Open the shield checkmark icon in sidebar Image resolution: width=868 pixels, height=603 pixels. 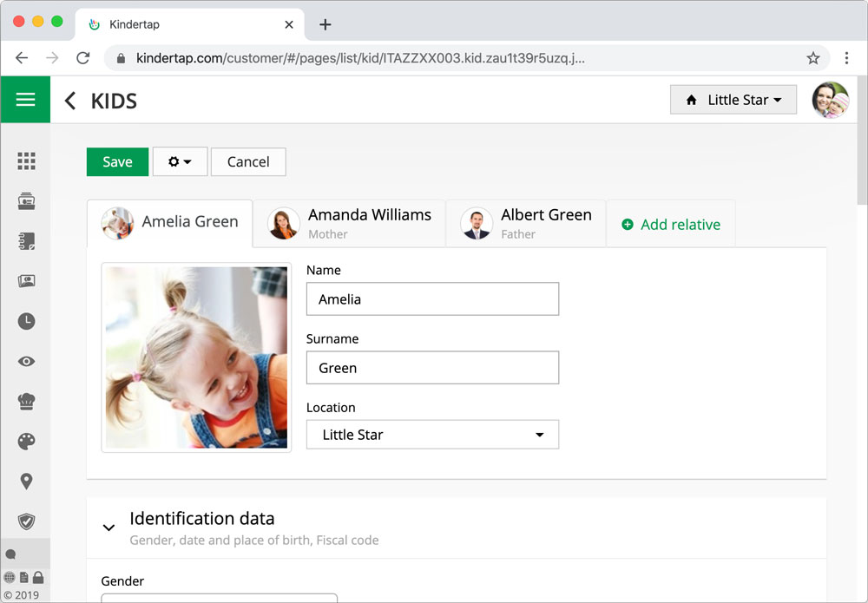coord(26,521)
